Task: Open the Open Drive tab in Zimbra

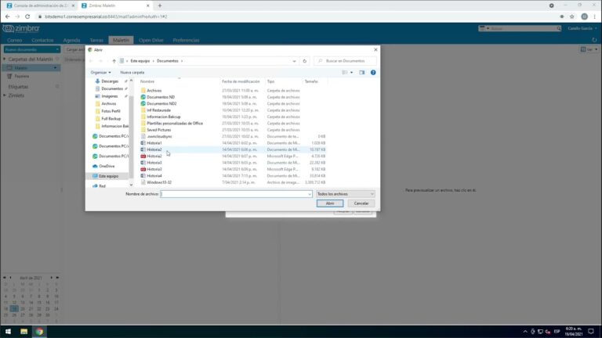Action: coord(150,40)
